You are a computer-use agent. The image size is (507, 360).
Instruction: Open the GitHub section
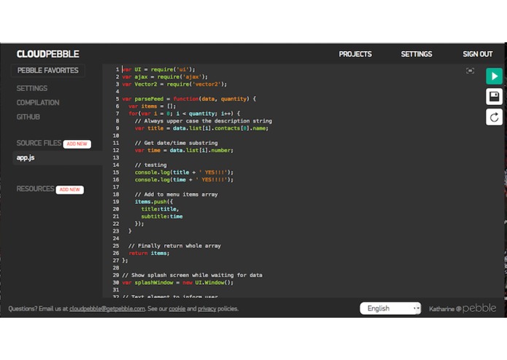click(x=28, y=117)
